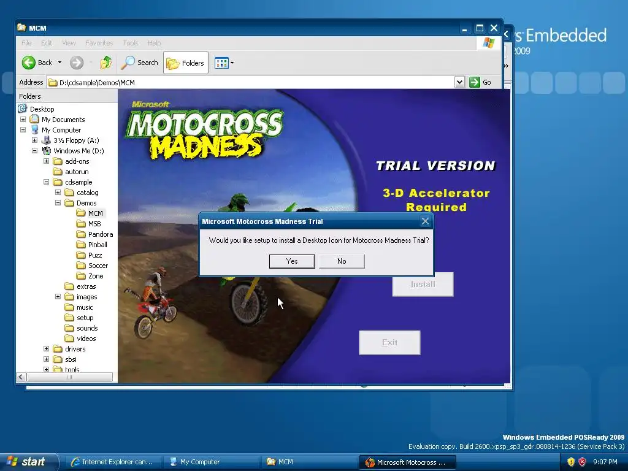Select the Pandora folder
Screen dimensions: 628x471
pyautogui.click(x=101, y=234)
